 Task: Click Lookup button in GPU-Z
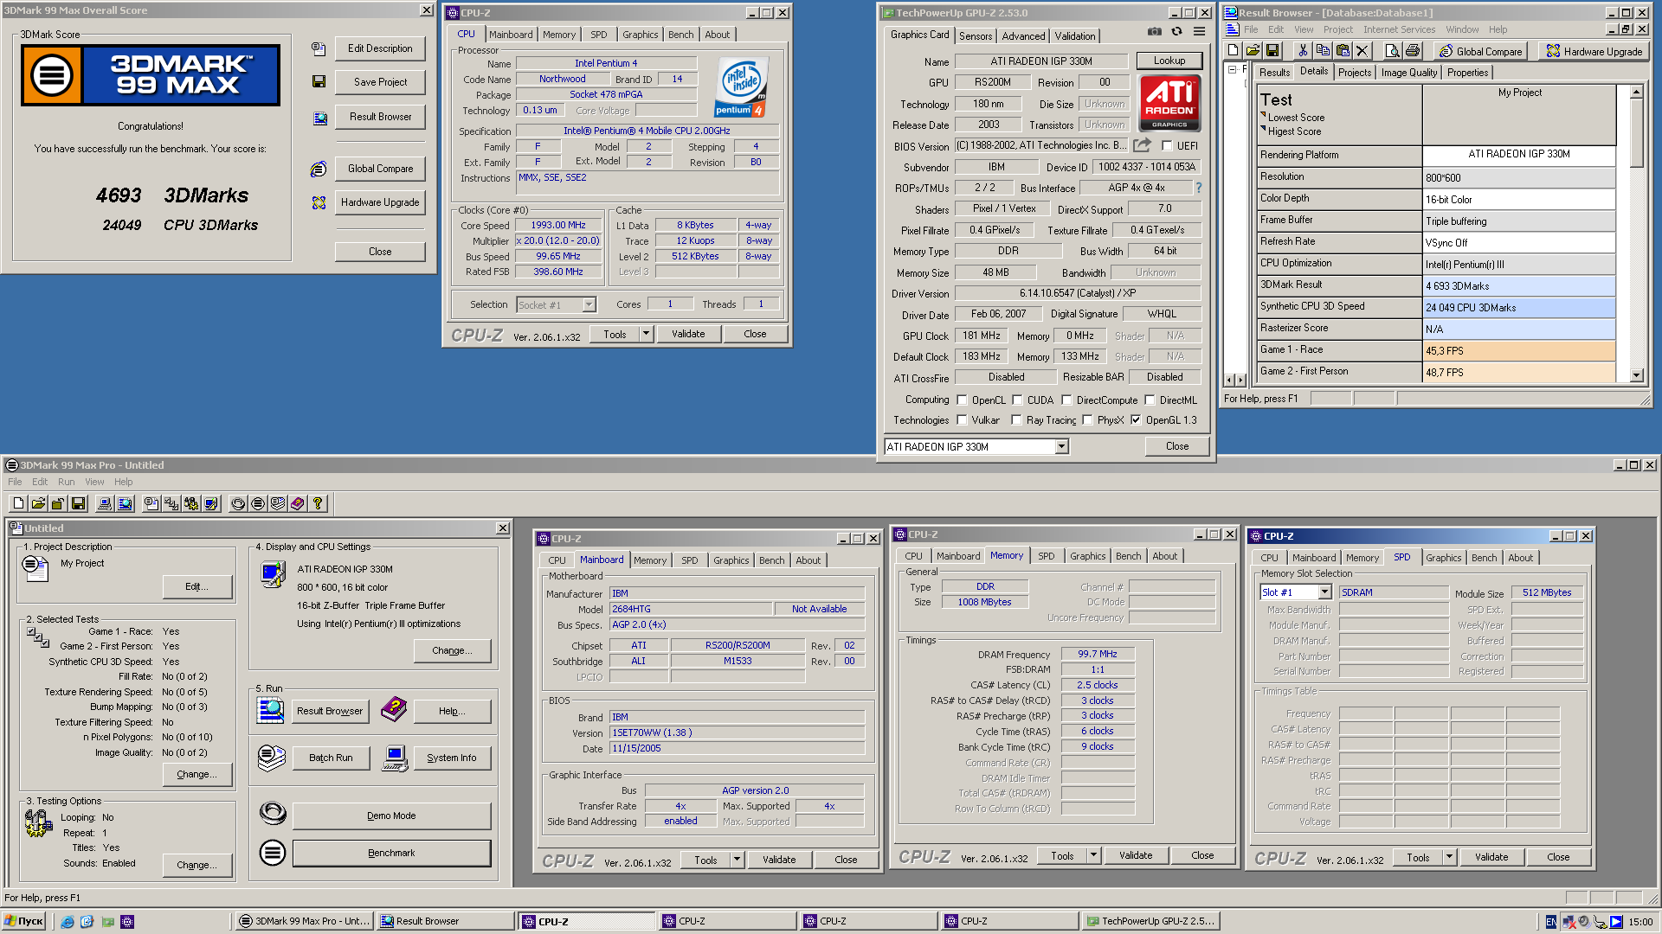click(x=1169, y=61)
